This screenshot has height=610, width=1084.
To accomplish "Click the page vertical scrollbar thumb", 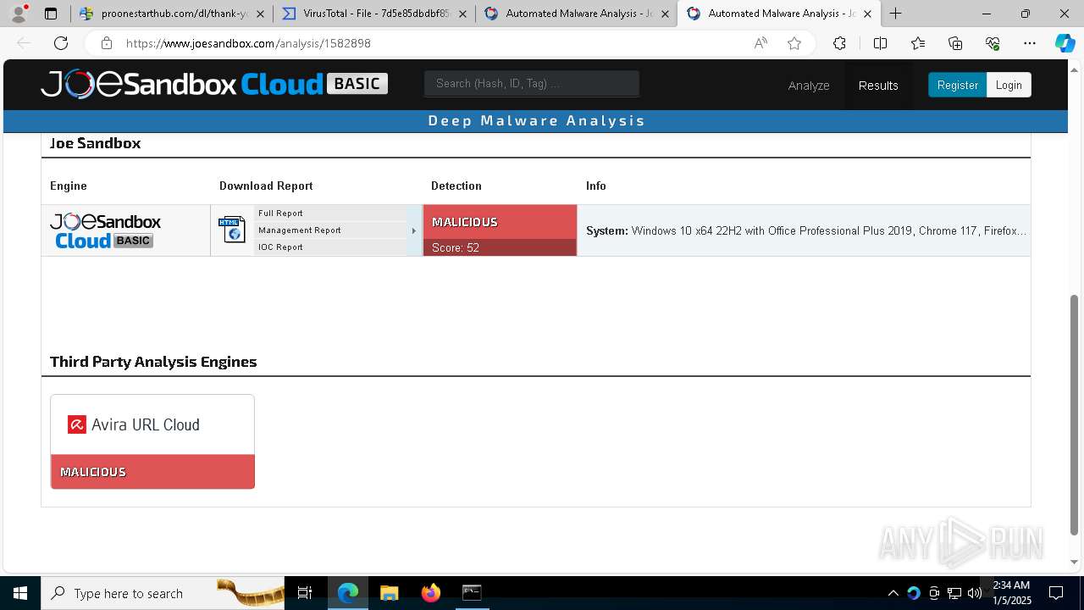I will click(1075, 415).
